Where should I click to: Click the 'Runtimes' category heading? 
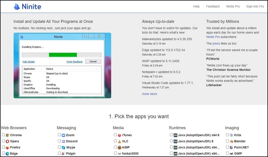point(177,128)
